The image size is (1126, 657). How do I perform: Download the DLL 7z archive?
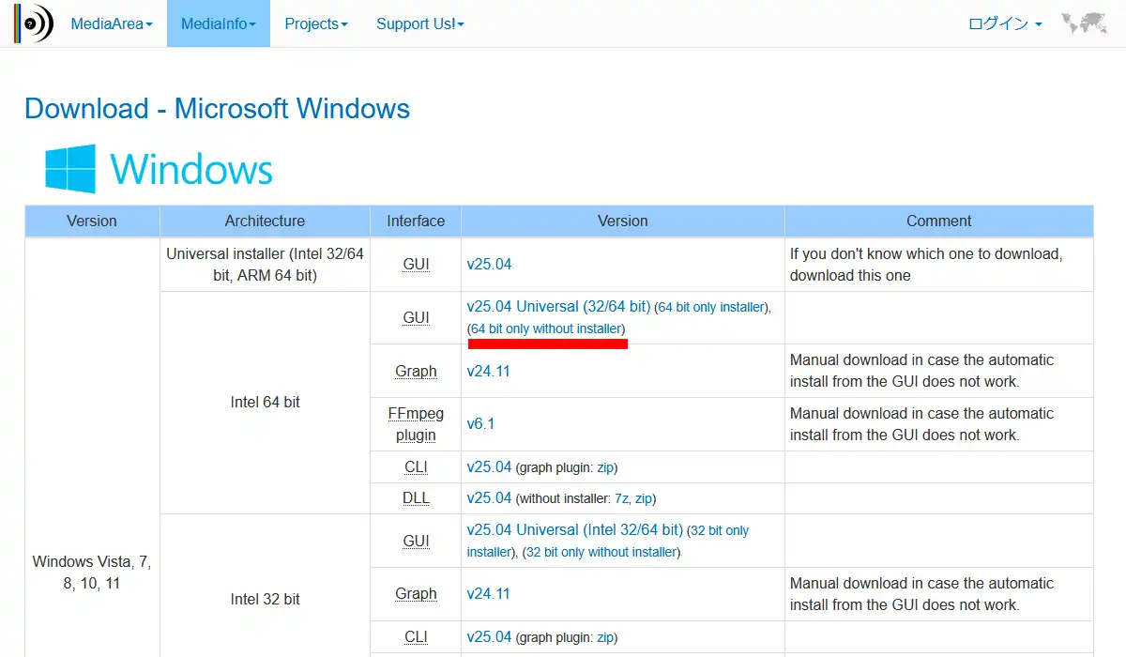[x=621, y=498]
